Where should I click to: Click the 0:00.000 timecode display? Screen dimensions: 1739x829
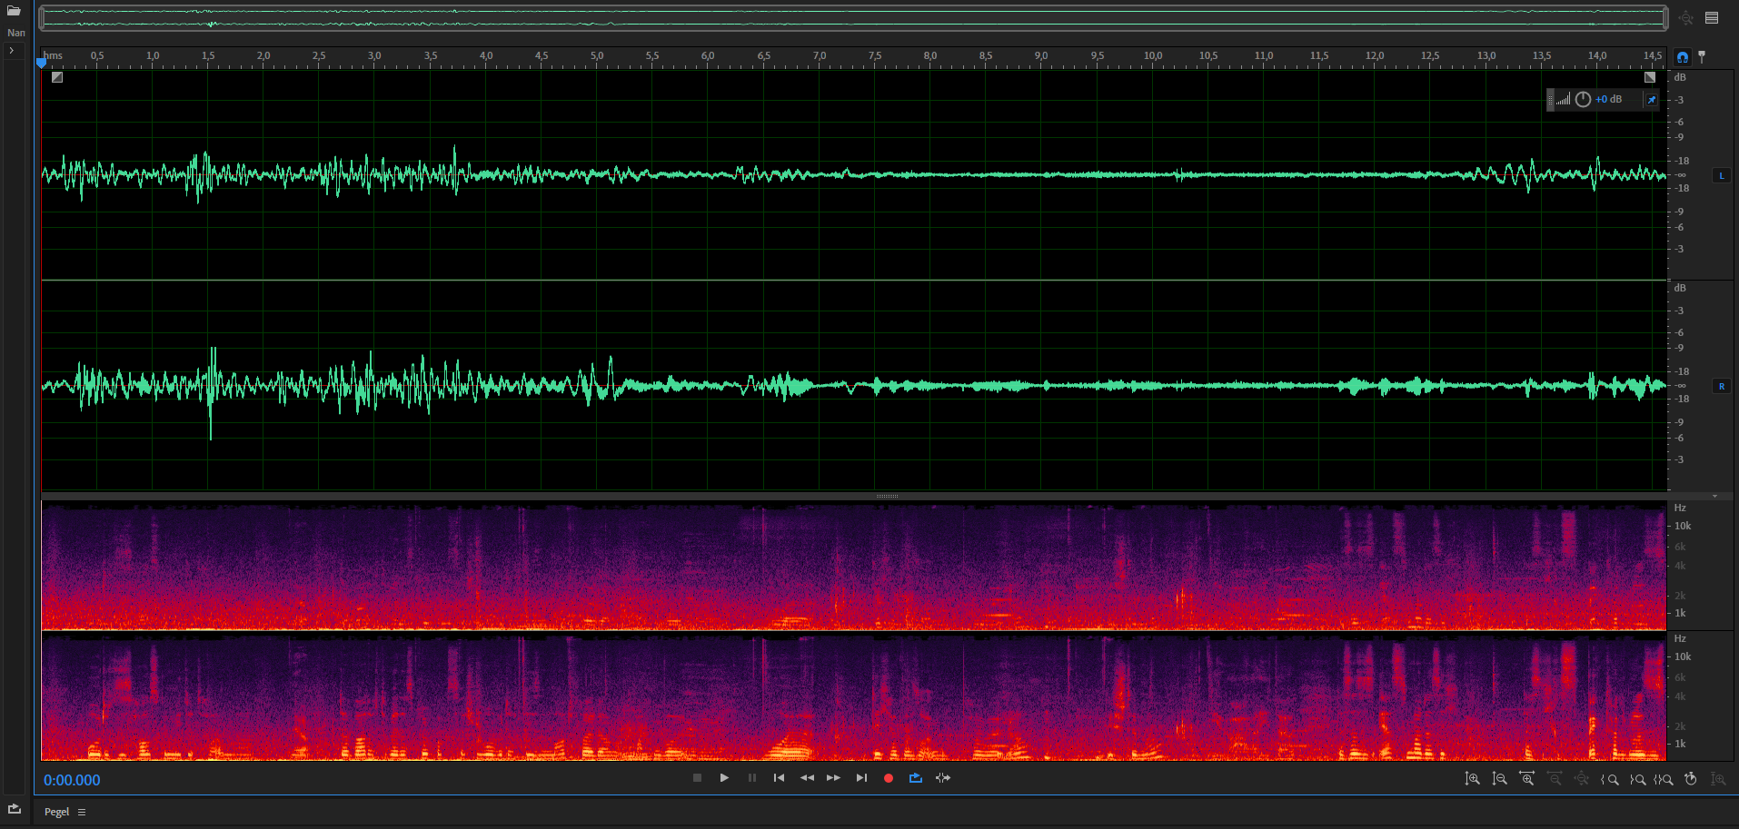[72, 780]
